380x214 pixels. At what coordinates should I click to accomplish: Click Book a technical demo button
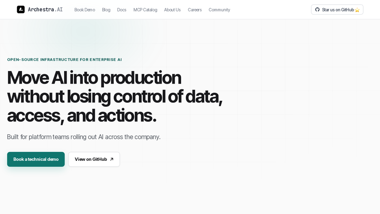coord(36,159)
